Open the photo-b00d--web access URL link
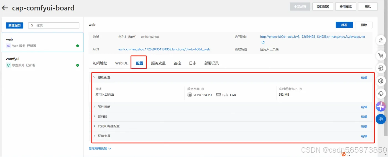The width and height of the screenshot is (388, 157). point(313,36)
